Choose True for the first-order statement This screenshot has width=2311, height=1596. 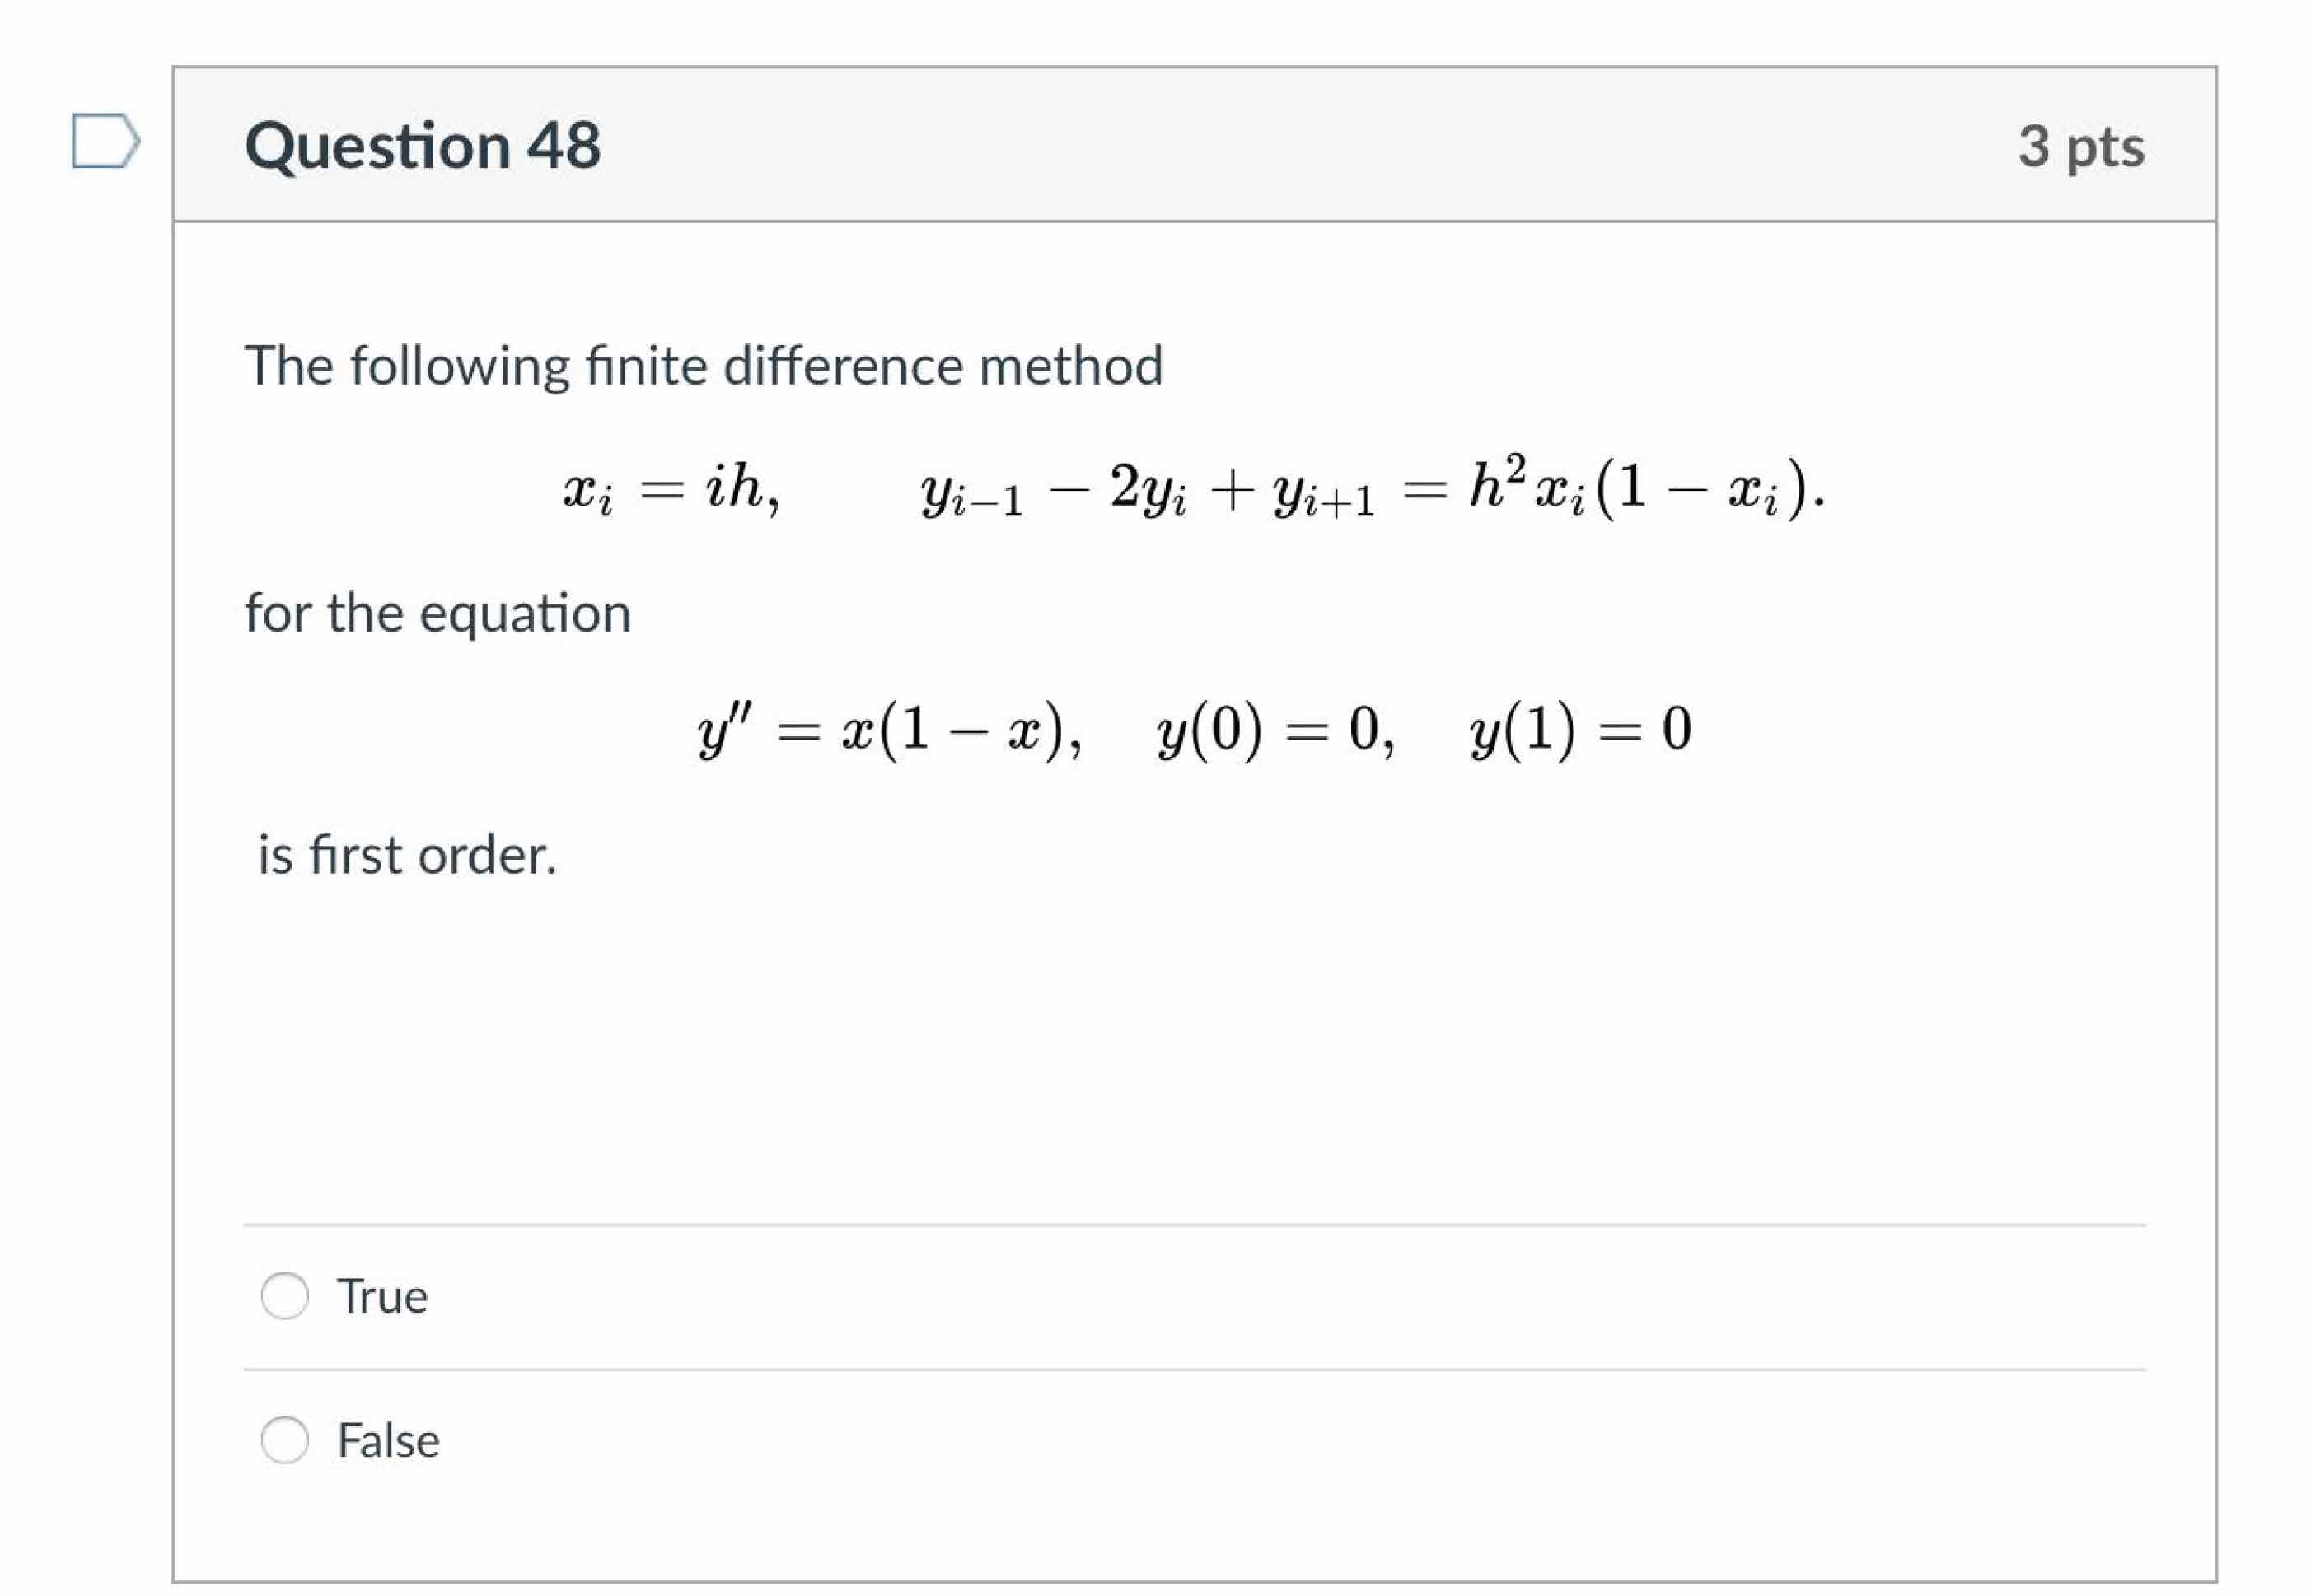tap(285, 1294)
